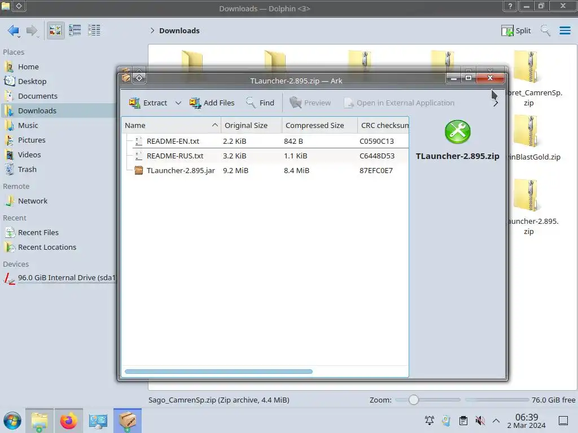Screen dimensions: 578x433
Task: Click the 76.0 GiB free space bar
Action: (x=497, y=400)
